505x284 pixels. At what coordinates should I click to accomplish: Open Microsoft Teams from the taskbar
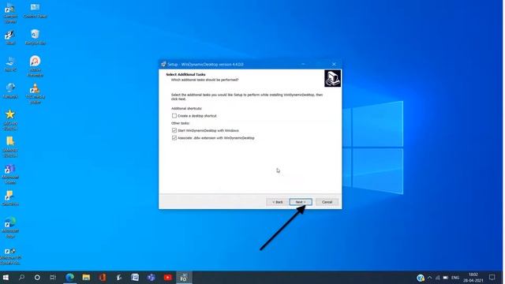[151, 277]
